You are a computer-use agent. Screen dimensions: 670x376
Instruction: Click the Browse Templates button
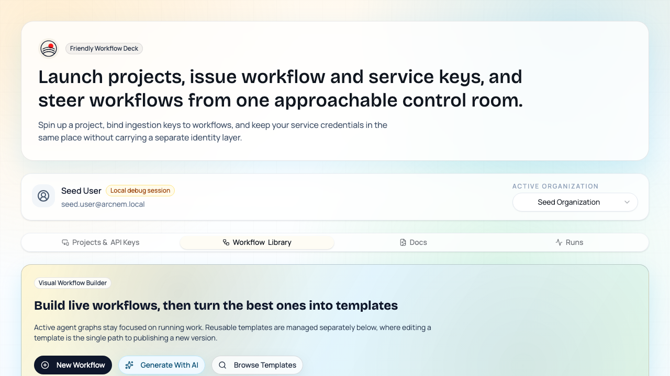coord(257,365)
